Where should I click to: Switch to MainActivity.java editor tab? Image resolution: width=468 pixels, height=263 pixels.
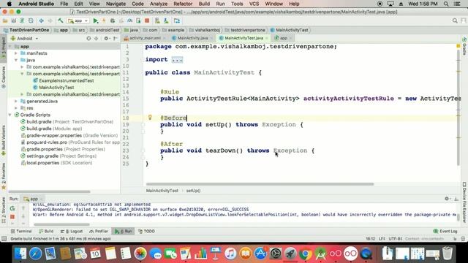click(192, 38)
